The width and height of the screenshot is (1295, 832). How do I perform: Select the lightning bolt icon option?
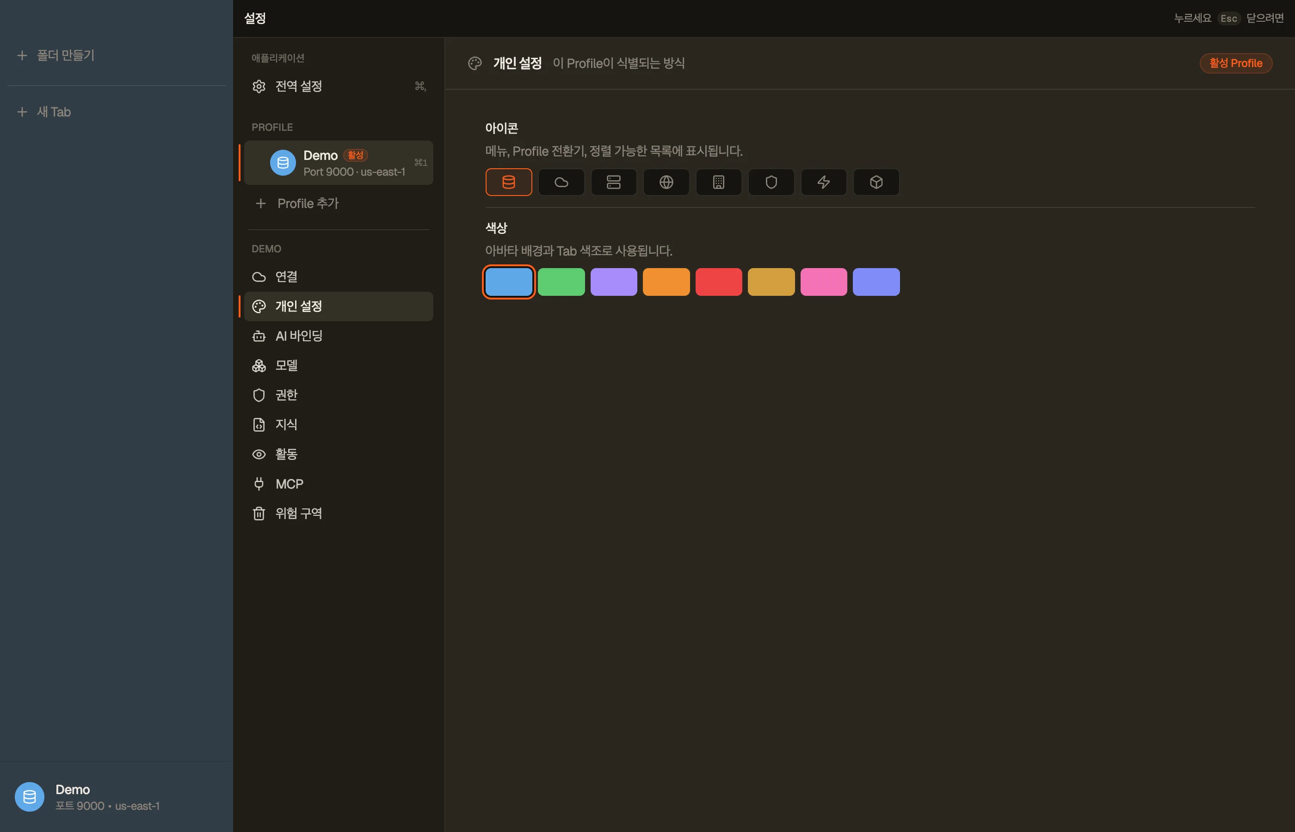(823, 182)
